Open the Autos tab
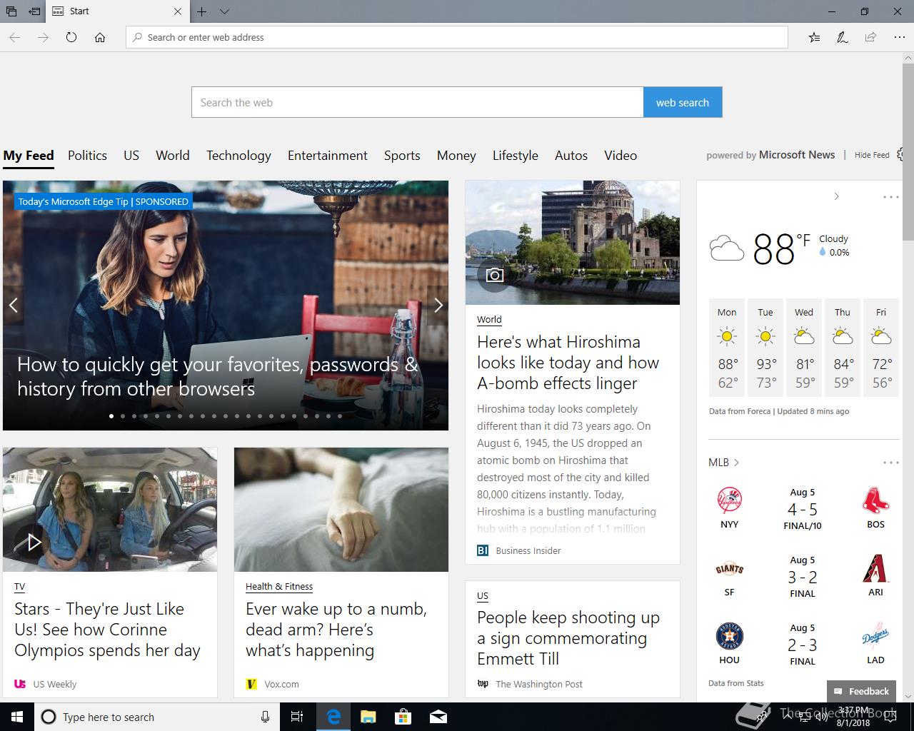The image size is (914, 731). [x=571, y=156]
